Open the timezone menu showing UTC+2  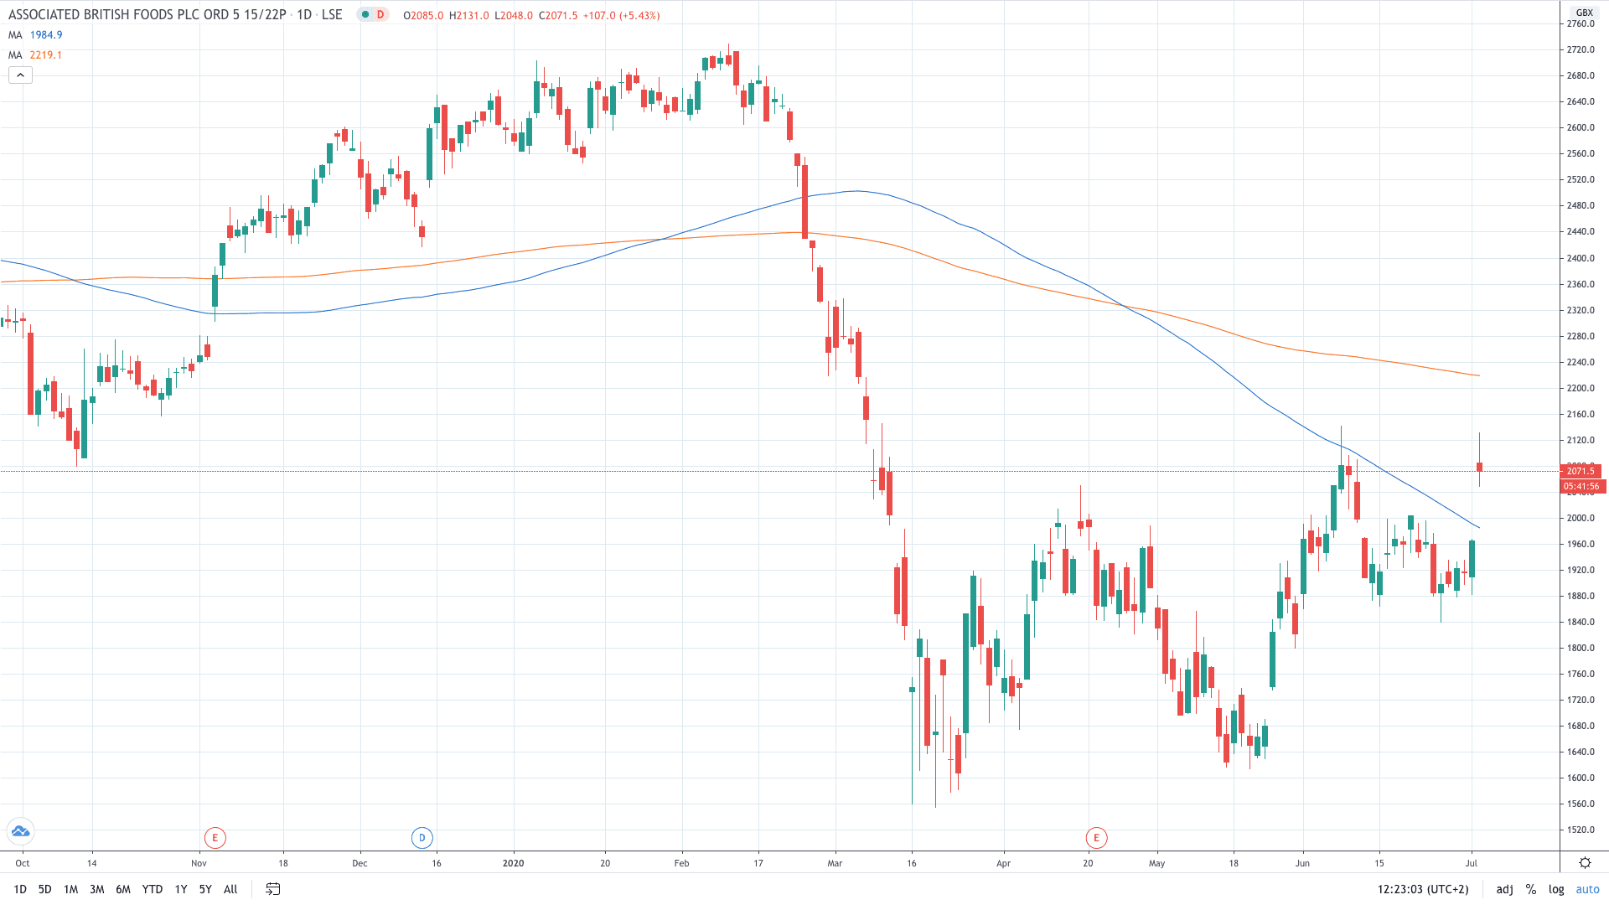click(1423, 889)
